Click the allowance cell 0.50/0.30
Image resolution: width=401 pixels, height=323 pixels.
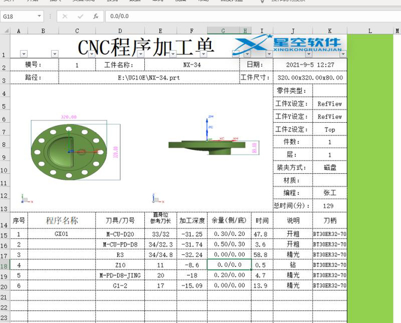[x=229, y=244]
